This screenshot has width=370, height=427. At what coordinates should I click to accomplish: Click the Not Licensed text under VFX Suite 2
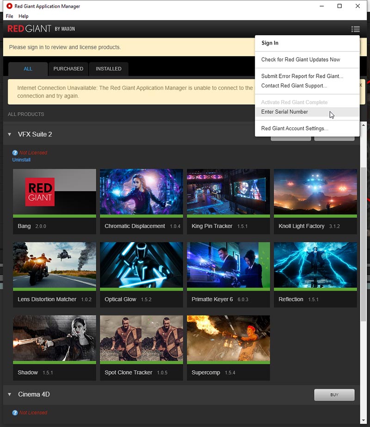[33, 153]
